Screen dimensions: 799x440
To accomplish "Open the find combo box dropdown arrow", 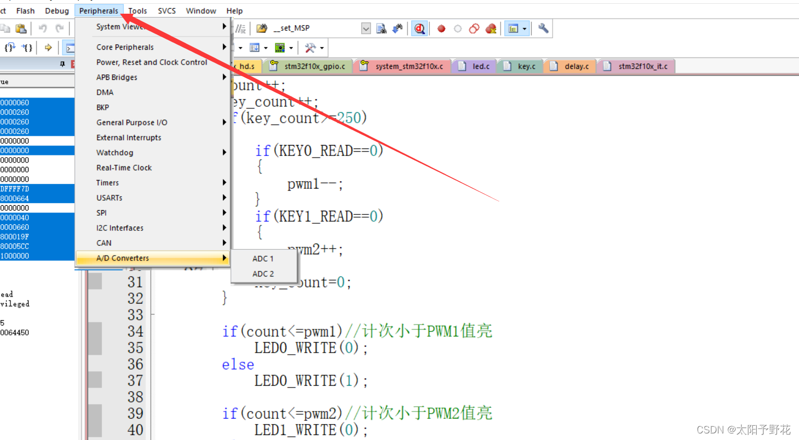I will coord(366,28).
